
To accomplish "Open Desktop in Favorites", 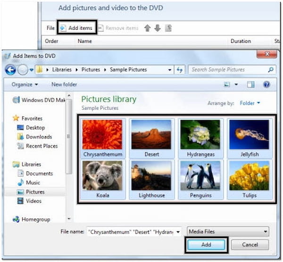I will point(35,128).
